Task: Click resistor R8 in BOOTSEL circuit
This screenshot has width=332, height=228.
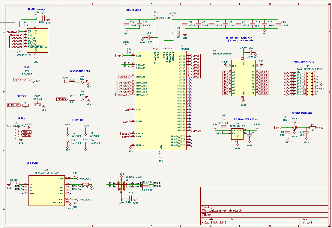Action: [x=25, y=105]
